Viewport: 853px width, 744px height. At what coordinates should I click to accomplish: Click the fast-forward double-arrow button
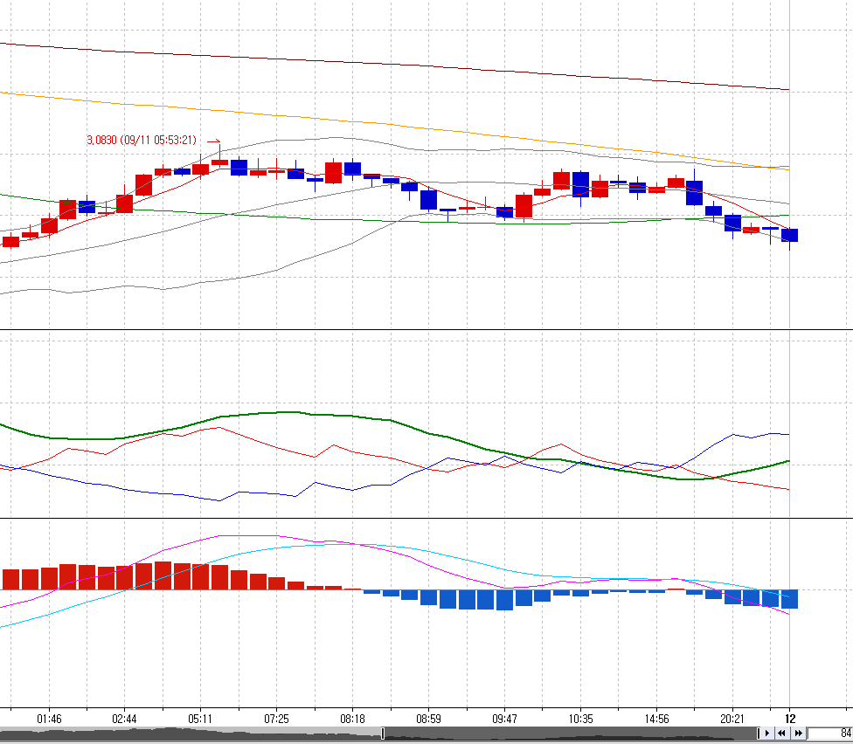pyautogui.click(x=798, y=734)
